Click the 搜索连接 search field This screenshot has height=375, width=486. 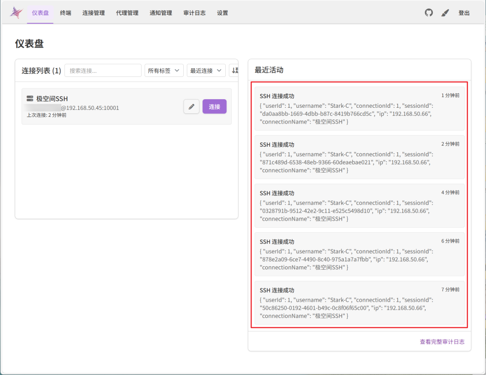coord(102,70)
